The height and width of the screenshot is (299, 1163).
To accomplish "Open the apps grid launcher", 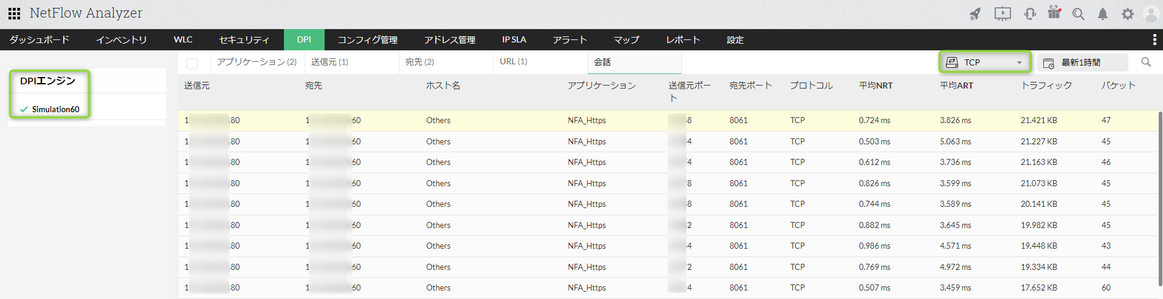I will coord(14,13).
